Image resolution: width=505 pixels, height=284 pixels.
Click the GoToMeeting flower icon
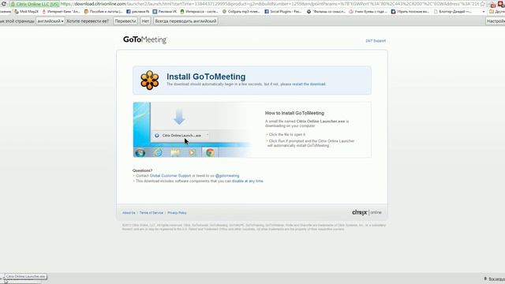click(150, 80)
